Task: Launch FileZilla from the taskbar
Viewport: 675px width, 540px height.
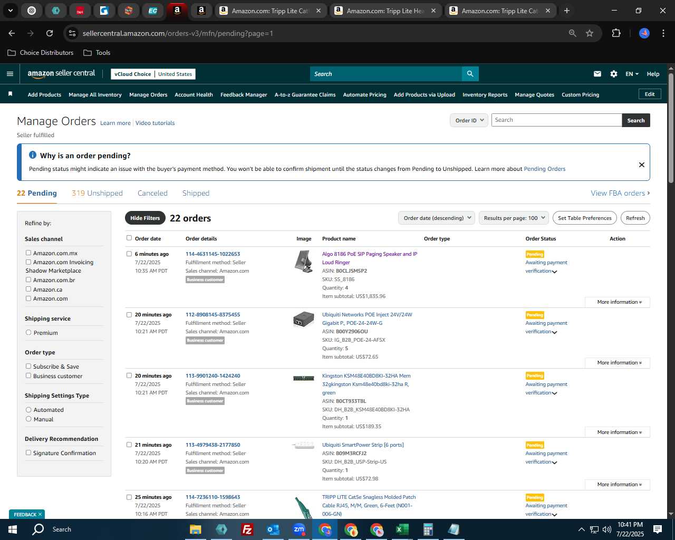Action: pyautogui.click(x=247, y=529)
